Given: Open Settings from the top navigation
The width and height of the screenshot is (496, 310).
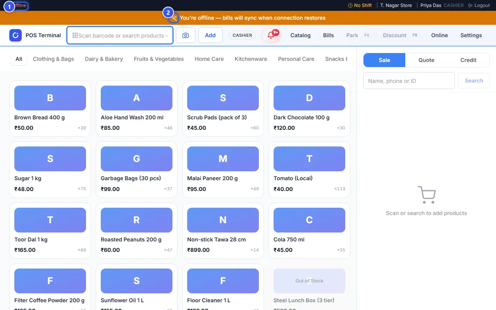Looking at the screenshot, I should [471, 35].
